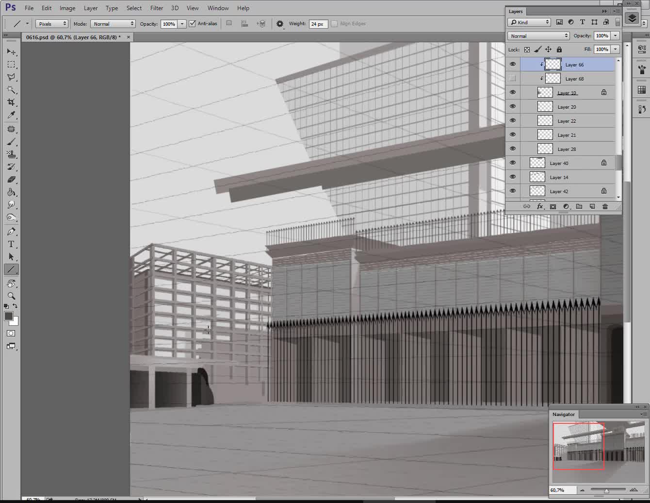The width and height of the screenshot is (650, 503).
Task: Select the Zoom tool
Action: (x=11, y=296)
